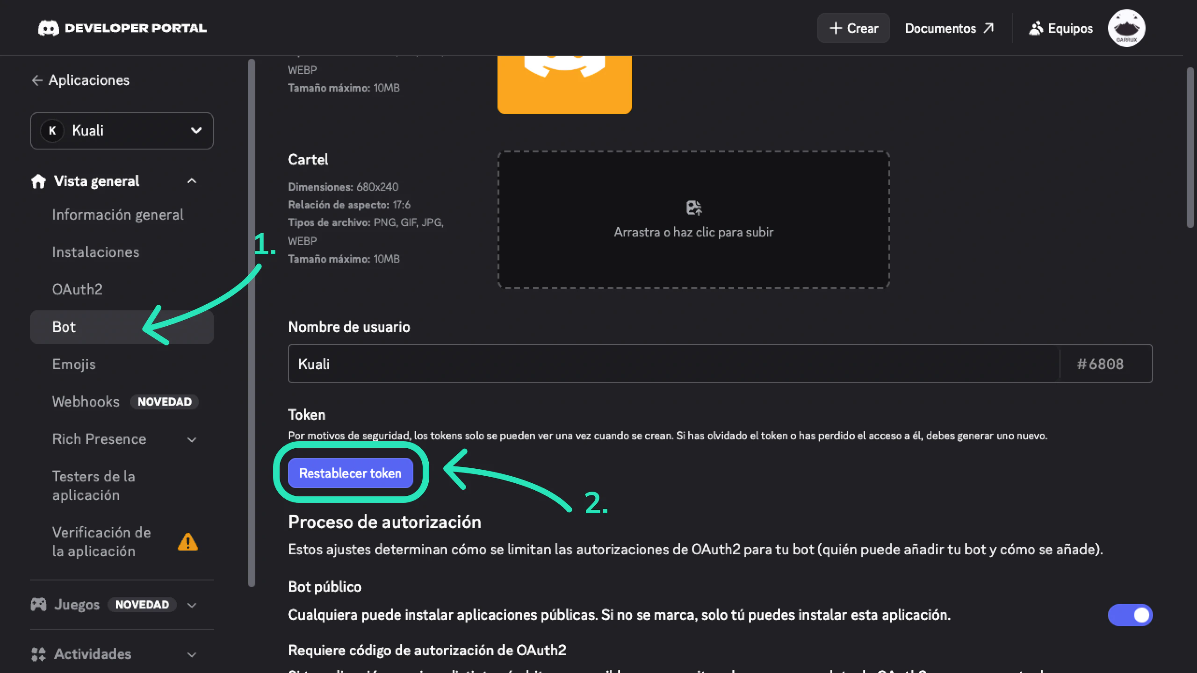The image size is (1197, 673).
Task: Click the Actividades section icon
Action: (x=38, y=654)
